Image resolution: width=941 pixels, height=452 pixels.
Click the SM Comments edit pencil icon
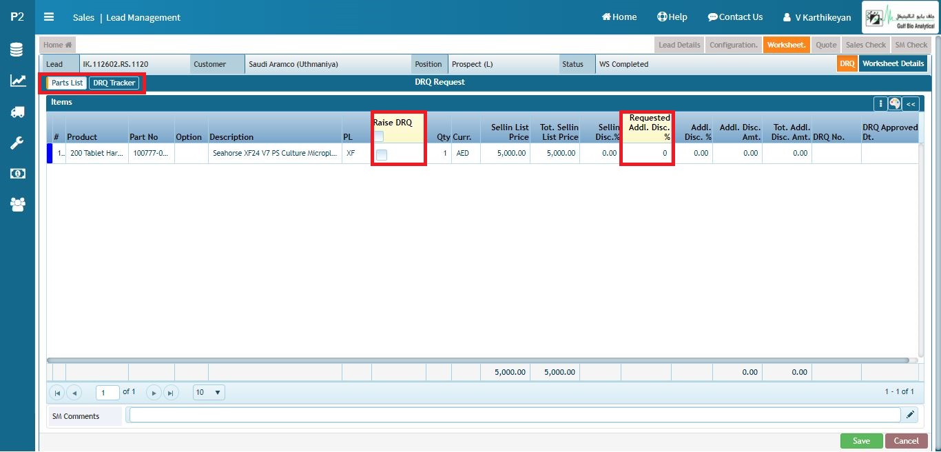tap(911, 415)
